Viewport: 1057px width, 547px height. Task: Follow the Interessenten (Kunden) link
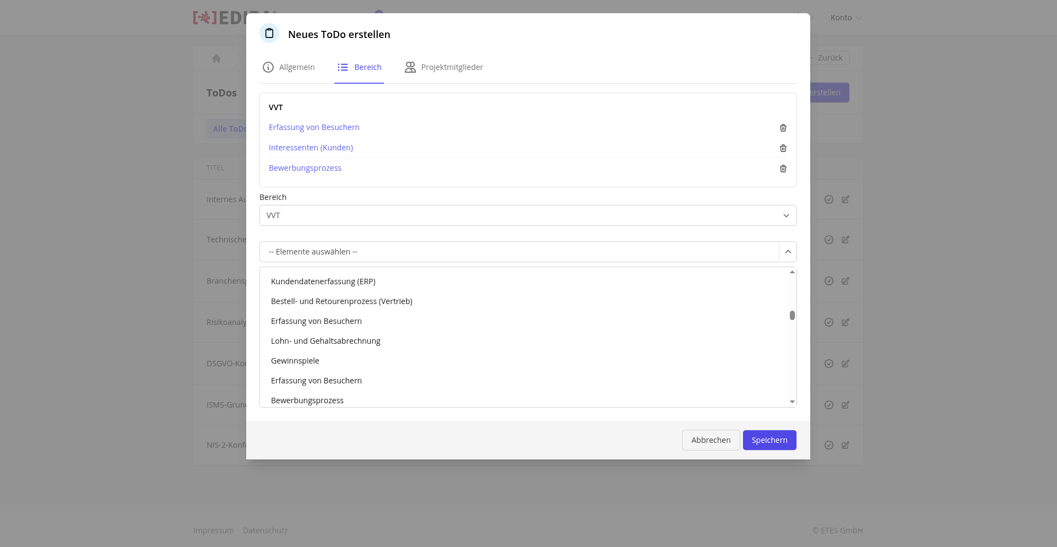311,148
